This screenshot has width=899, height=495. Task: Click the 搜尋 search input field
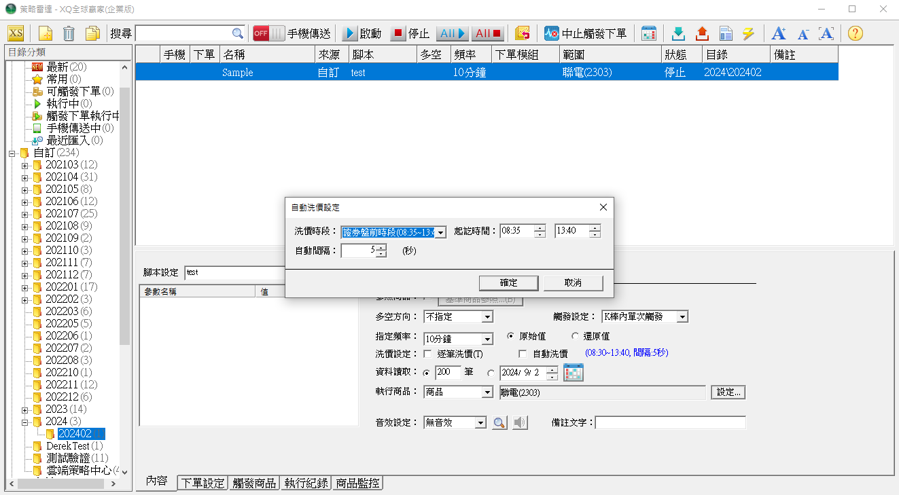click(x=183, y=33)
